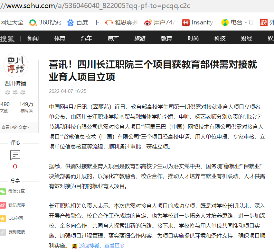The width and height of the screenshot is (274, 252).
Task: Click the 四川传播 author name
Action: tap(15, 83)
